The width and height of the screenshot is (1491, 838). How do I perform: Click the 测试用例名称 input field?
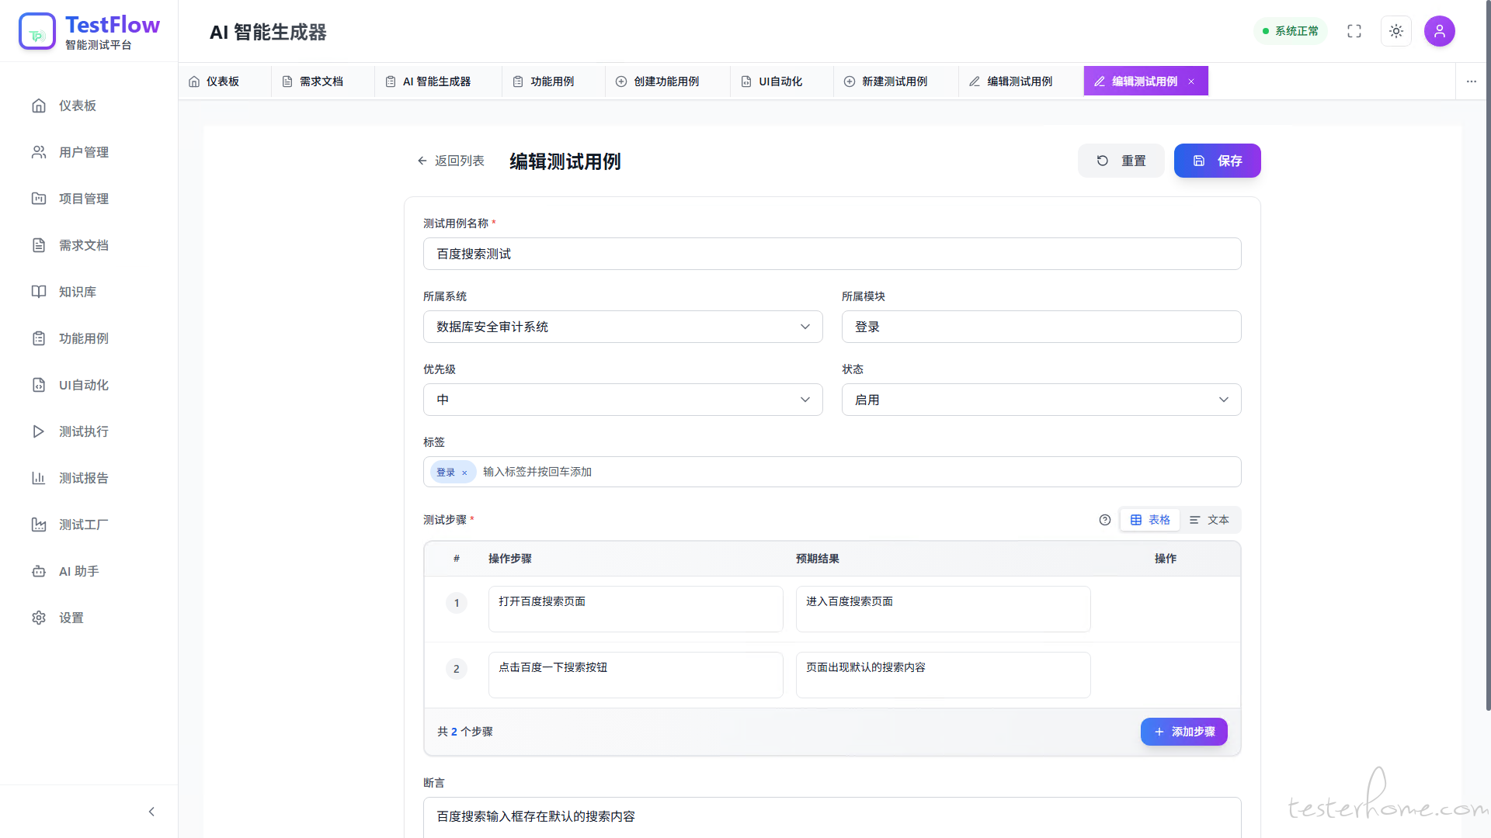tap(831, 254)
